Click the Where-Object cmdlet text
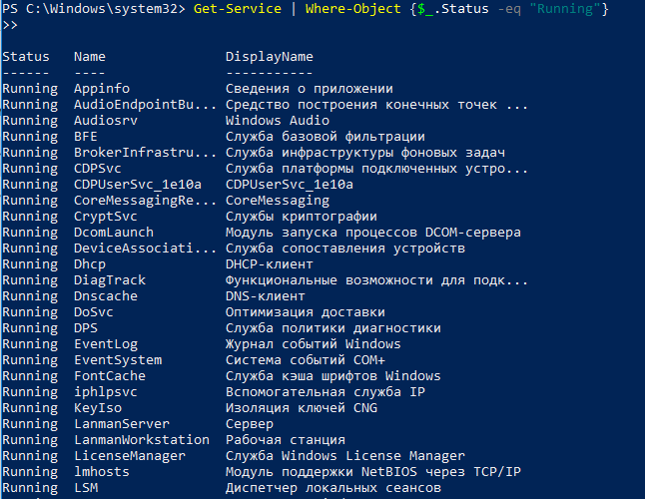645x499 pixels. tap(352, 9)
